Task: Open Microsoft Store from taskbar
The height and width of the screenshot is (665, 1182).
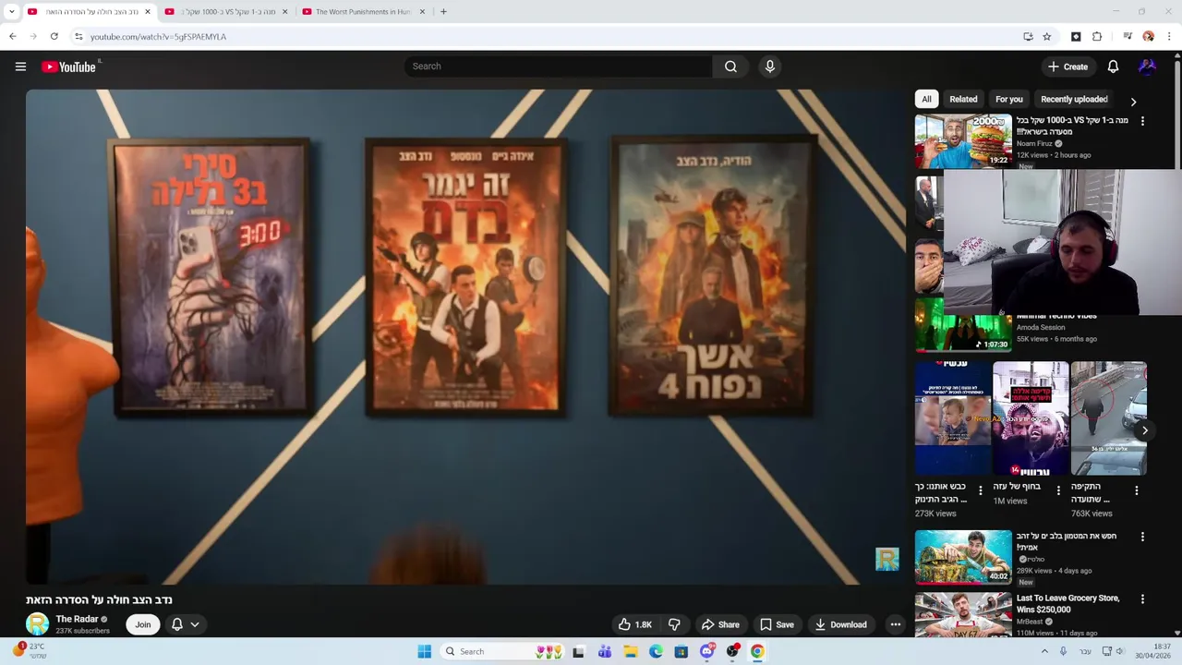Action: 681,651
